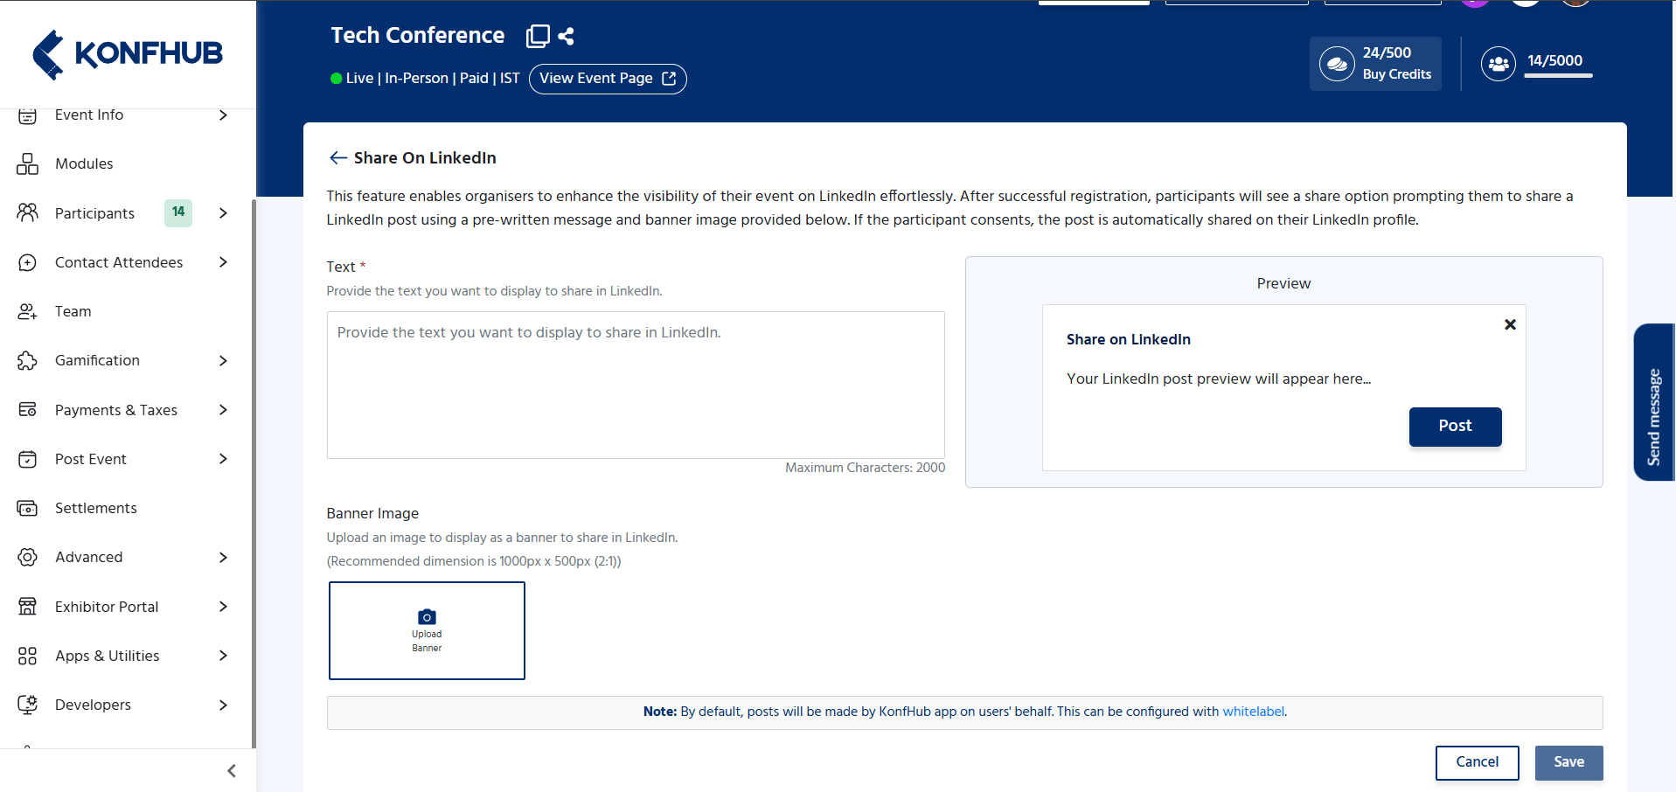This screenshot has width=1676, height=792.
Task: Expand Exhibitor Portal submenu arrow
Action: [x=223, y=606]
